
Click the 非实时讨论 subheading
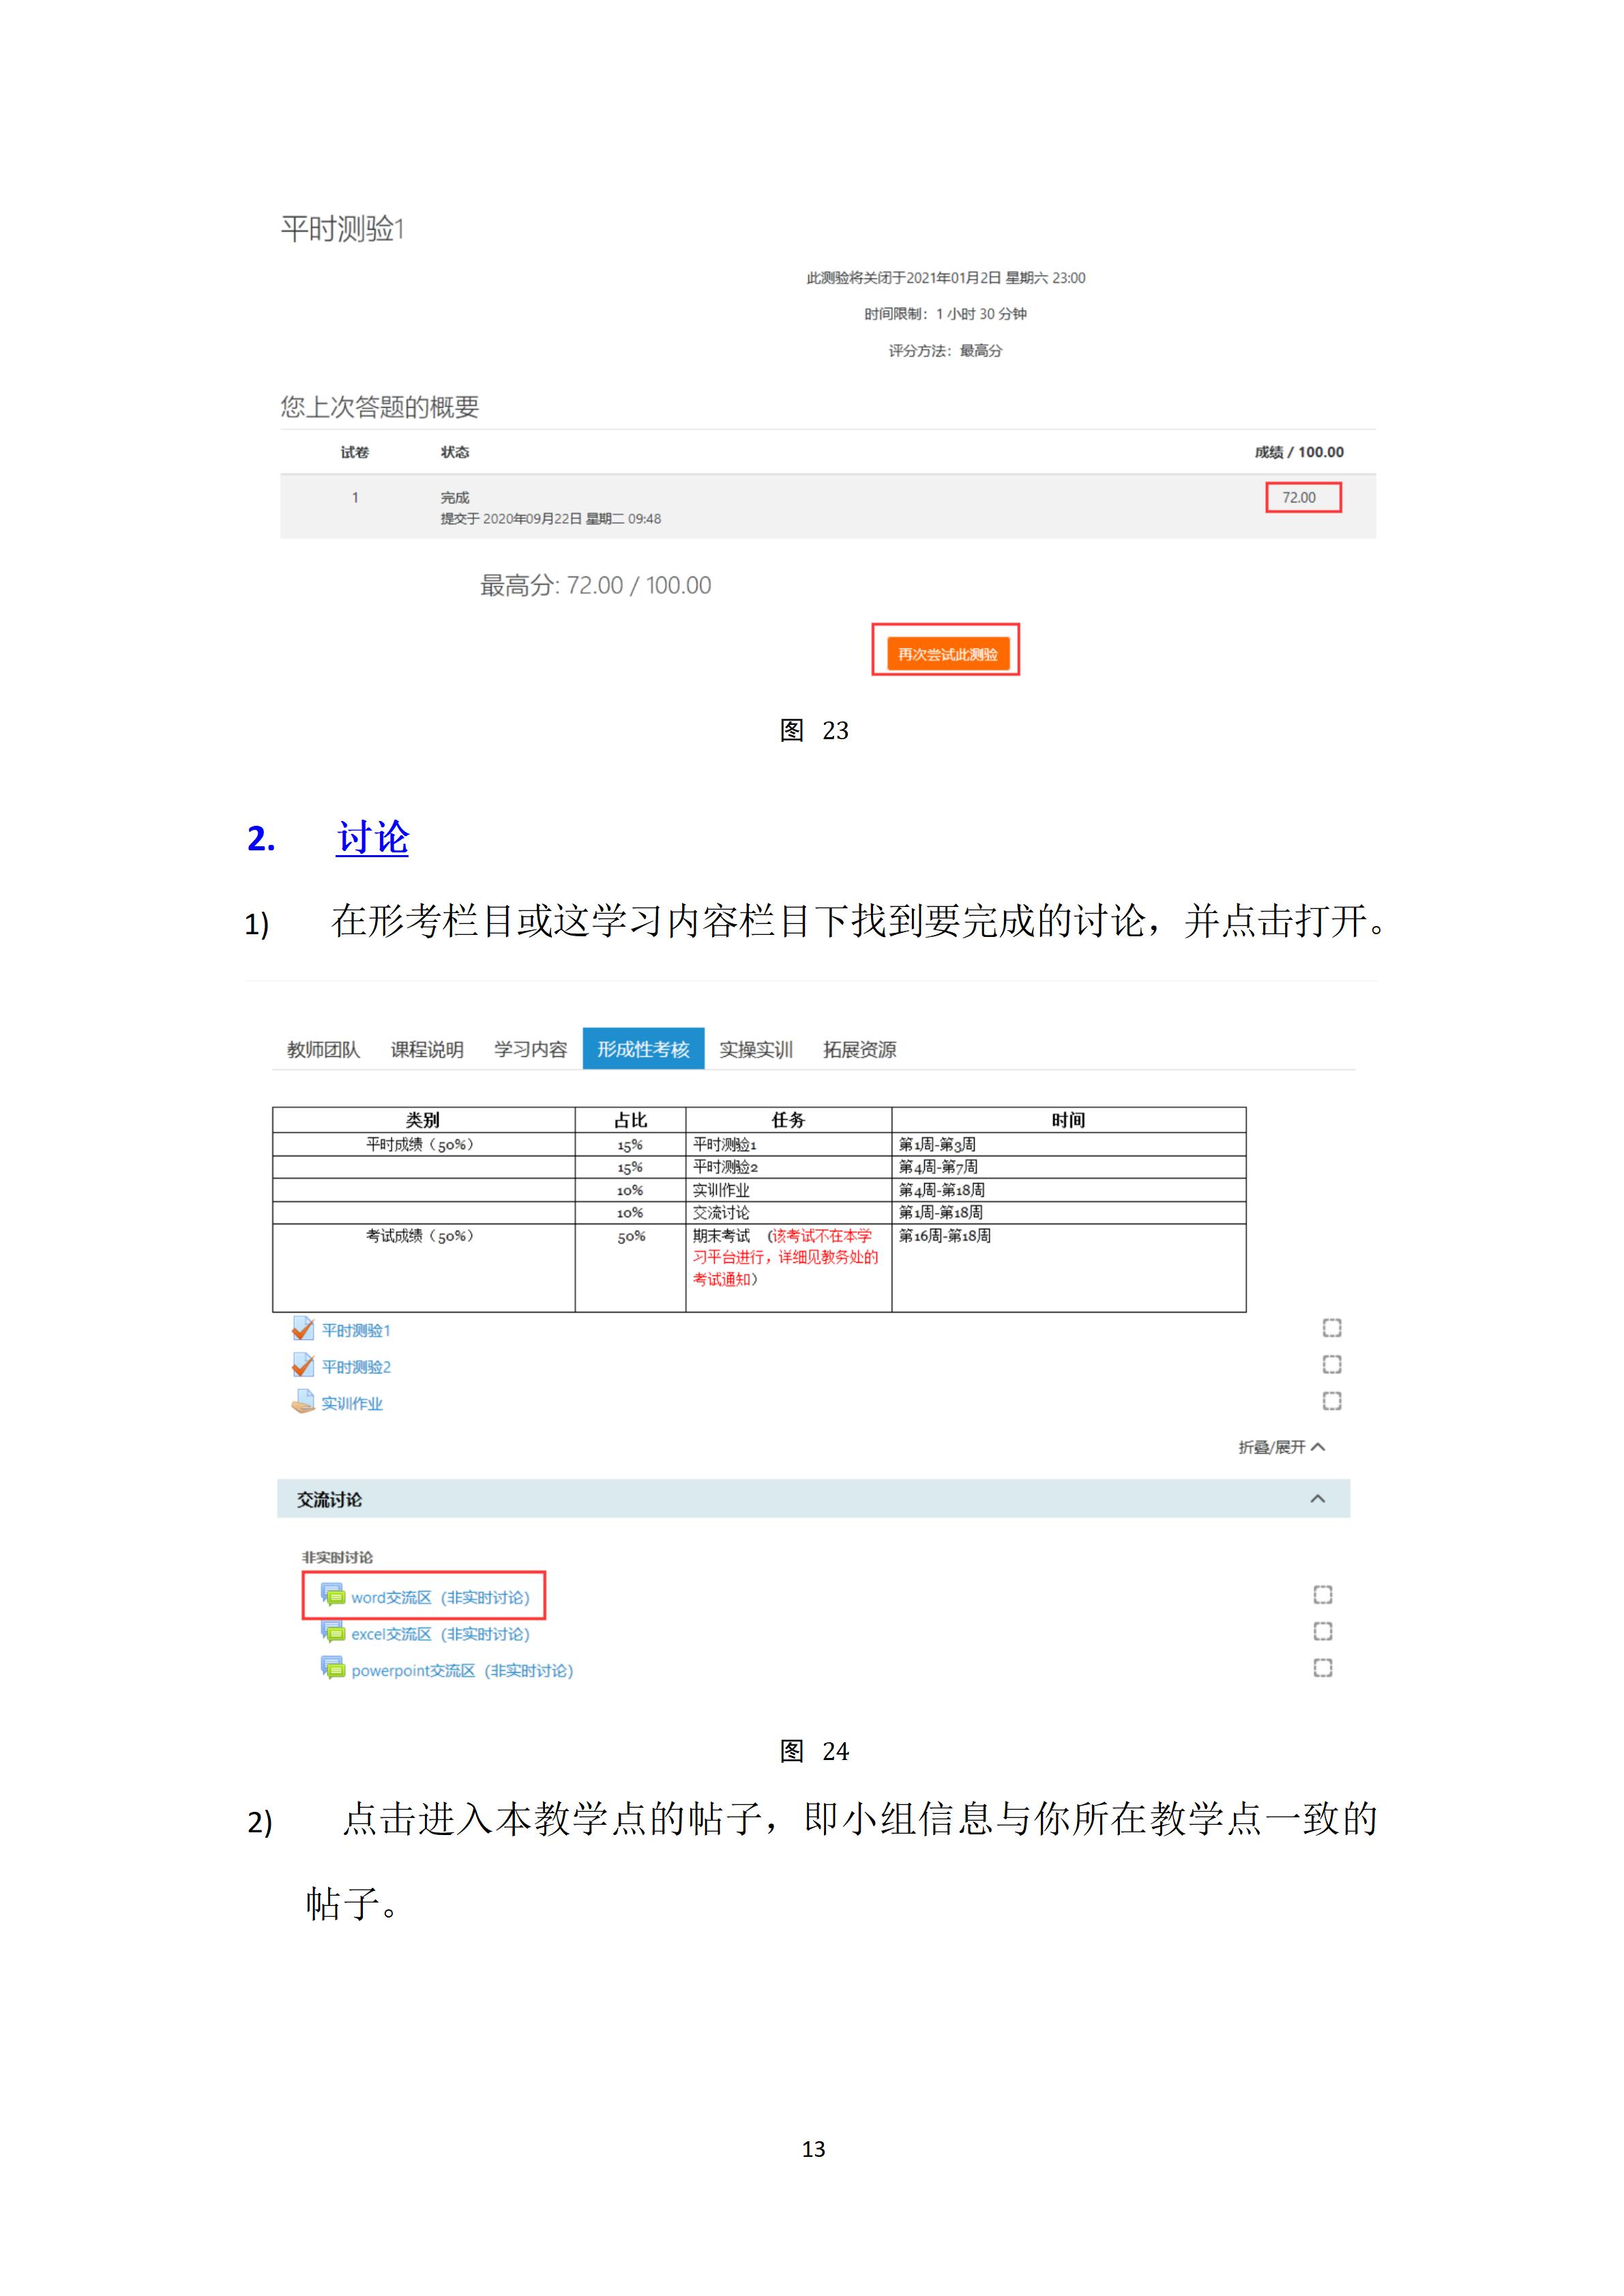click(x=337, y=1557)
